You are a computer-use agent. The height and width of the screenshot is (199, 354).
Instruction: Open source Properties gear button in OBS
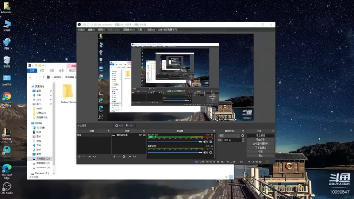click(x=119, y=126)
